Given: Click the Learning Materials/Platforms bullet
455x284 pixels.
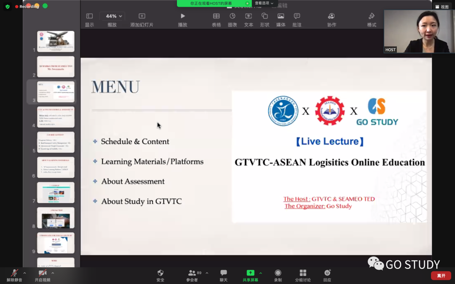Looking at the screenshot, I should pyautogui.click(x=152, y=162).
